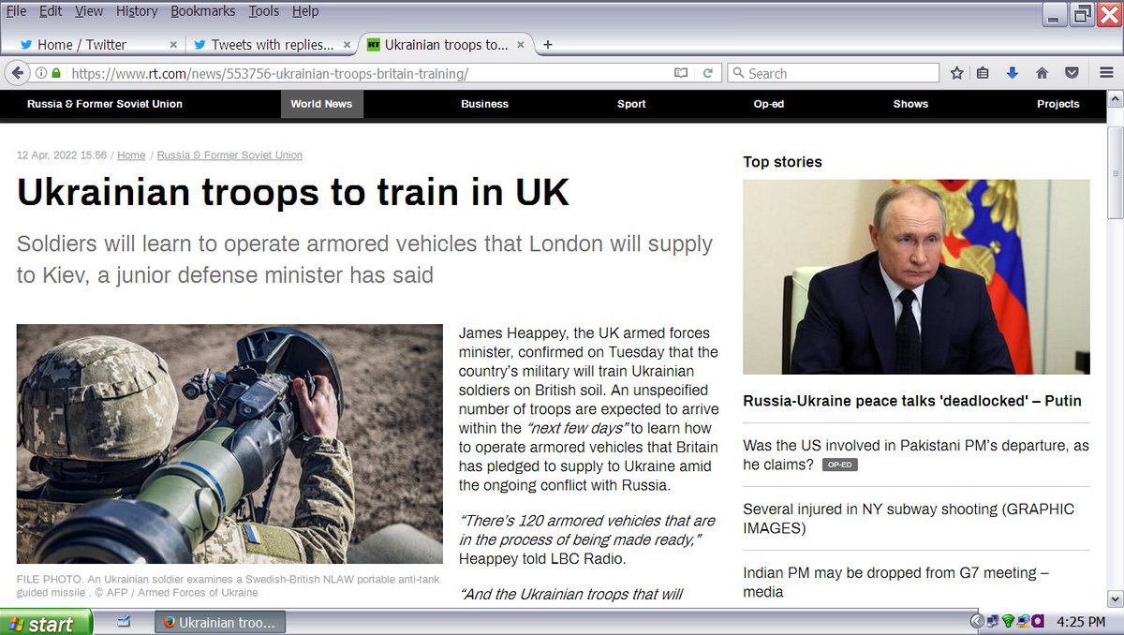Open the Downloads arrow icon

[x=1012, y=73]
